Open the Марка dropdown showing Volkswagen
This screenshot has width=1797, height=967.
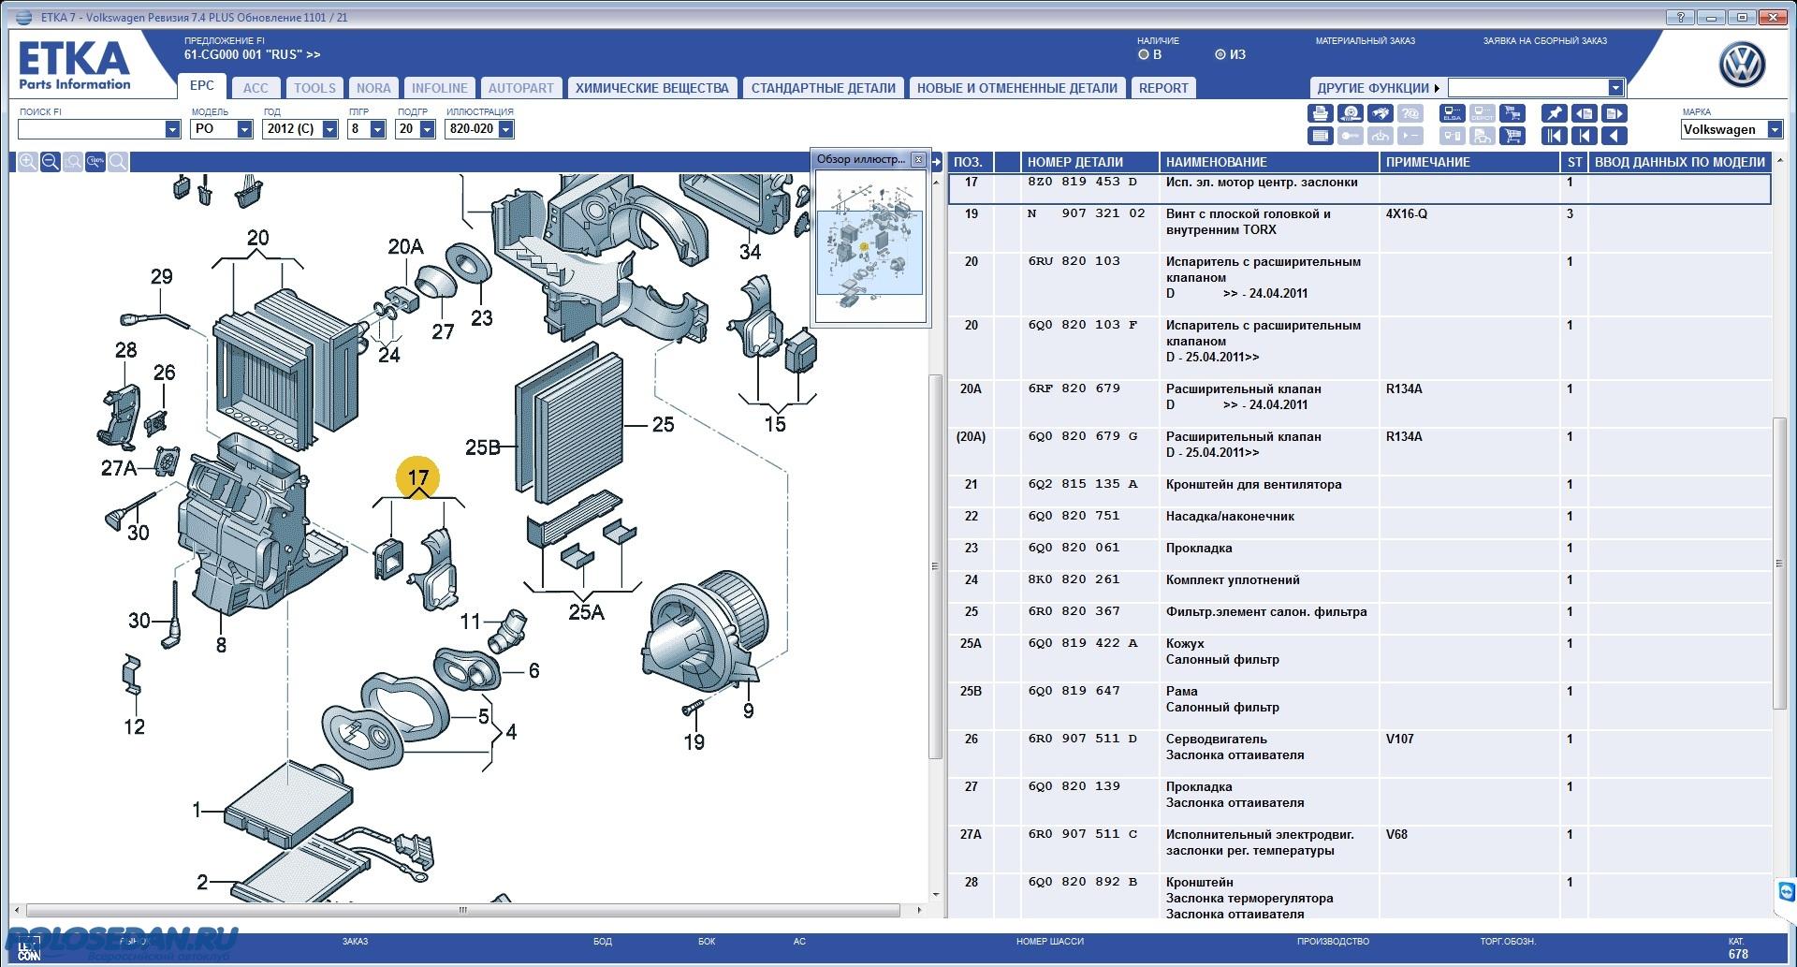[x=1774, y=129]
